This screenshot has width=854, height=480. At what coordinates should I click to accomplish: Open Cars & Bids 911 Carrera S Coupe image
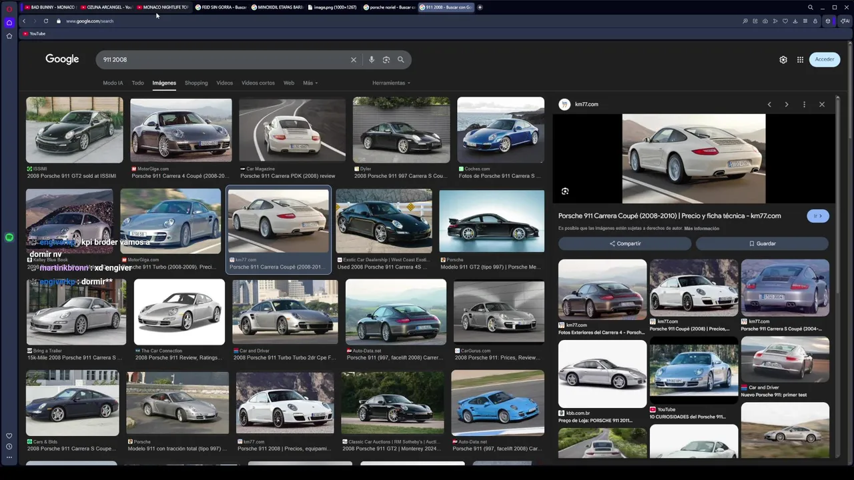pos(72,403)
